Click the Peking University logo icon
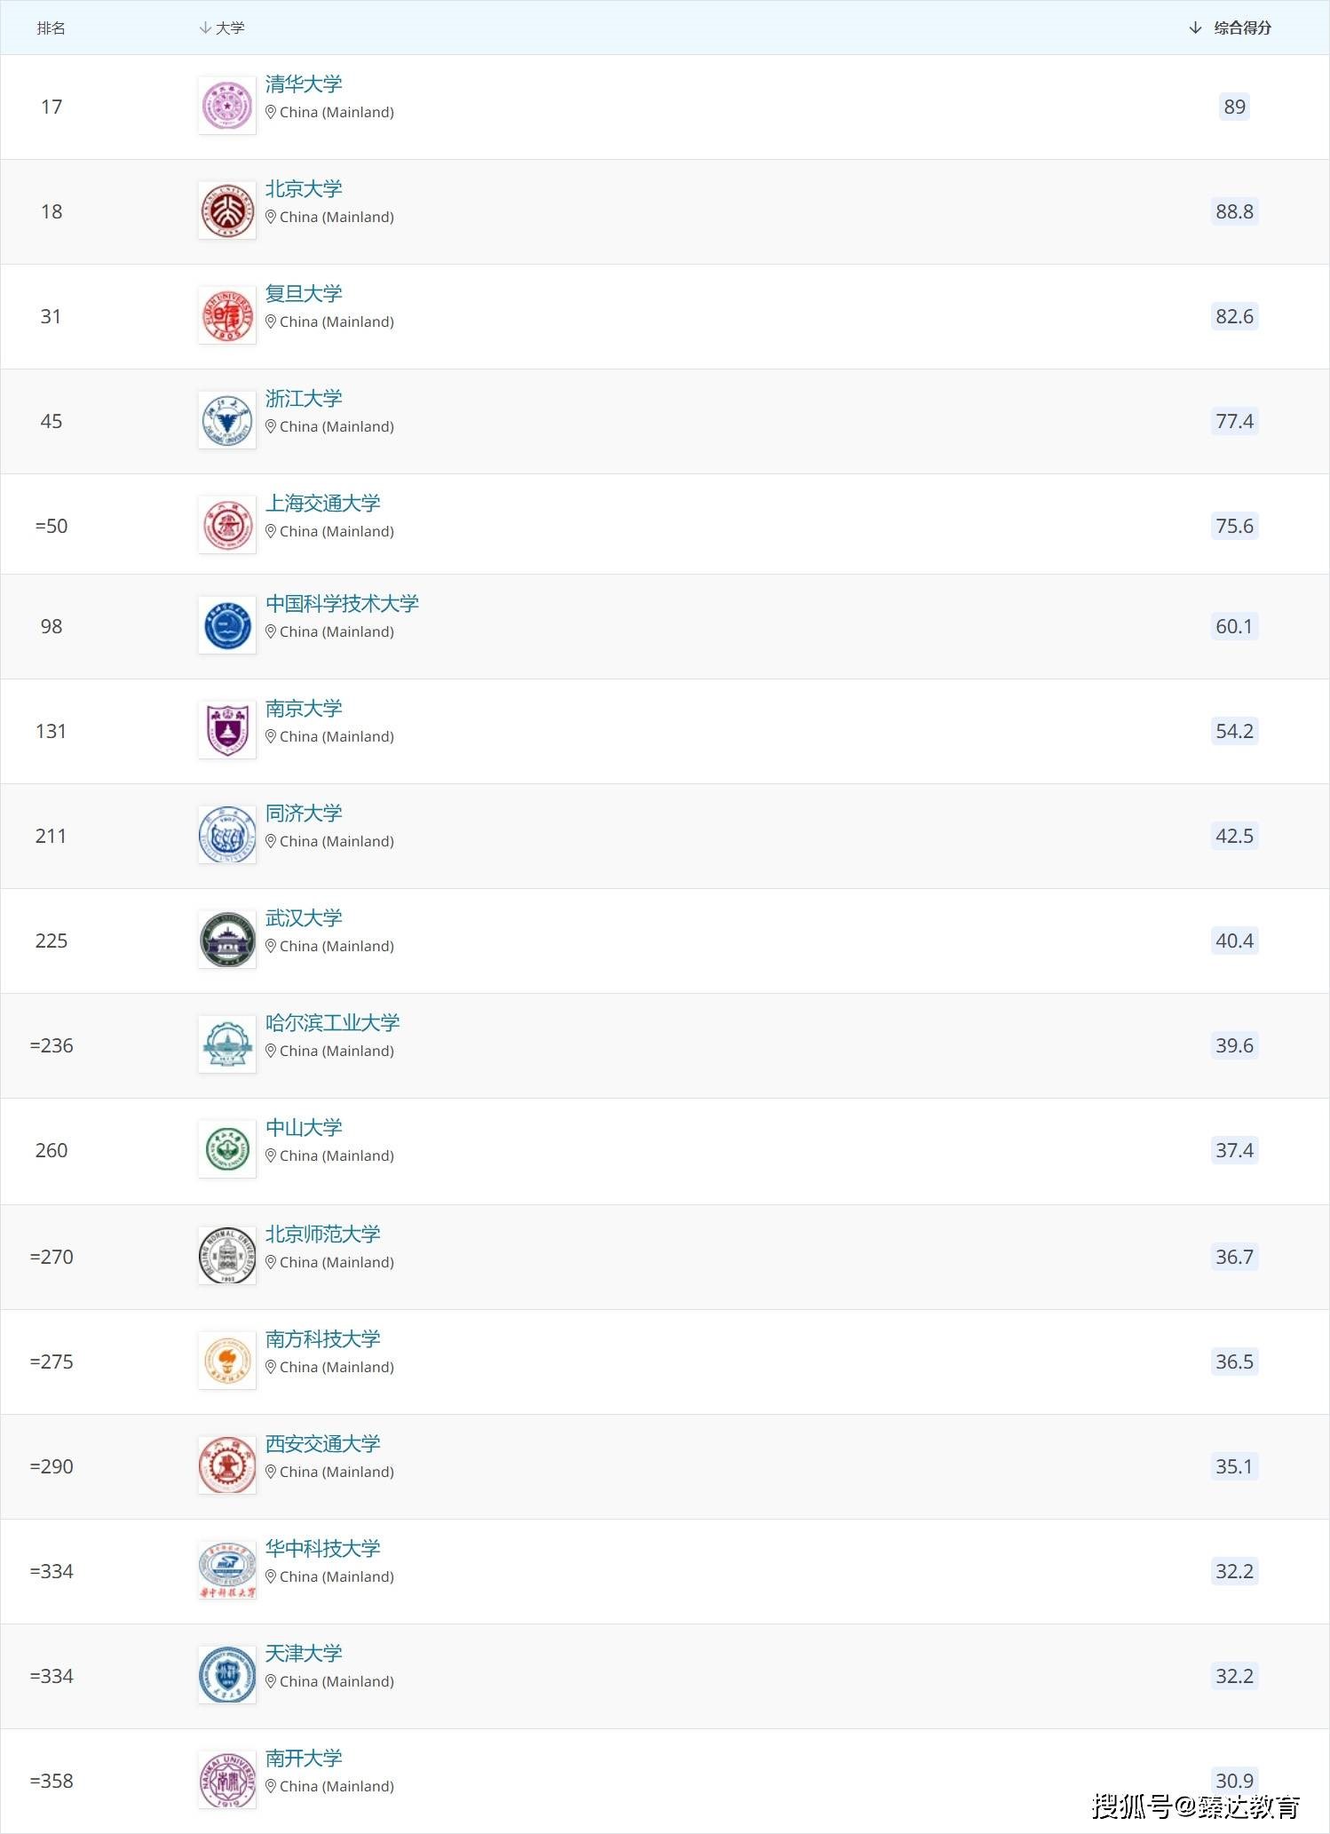The image size is (1330, 1834). pos(227,210)
